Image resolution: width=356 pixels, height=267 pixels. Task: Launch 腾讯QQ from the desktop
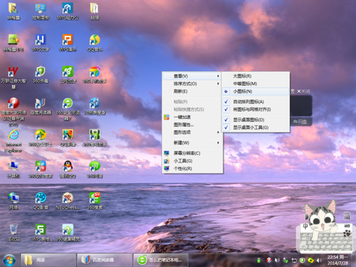tap(67, 167)
